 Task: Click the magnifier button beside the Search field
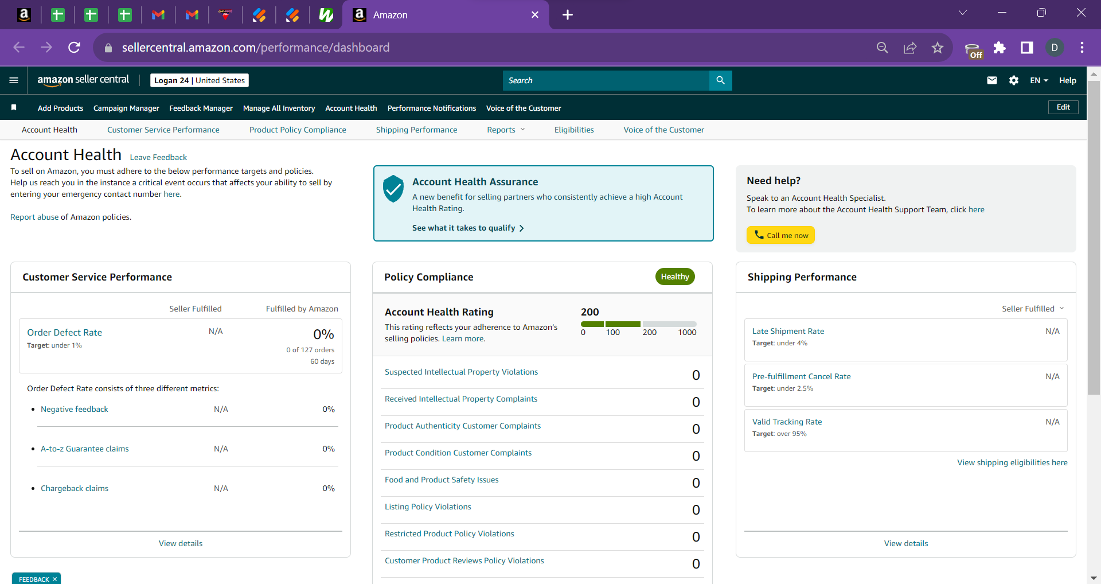point(720,80)
